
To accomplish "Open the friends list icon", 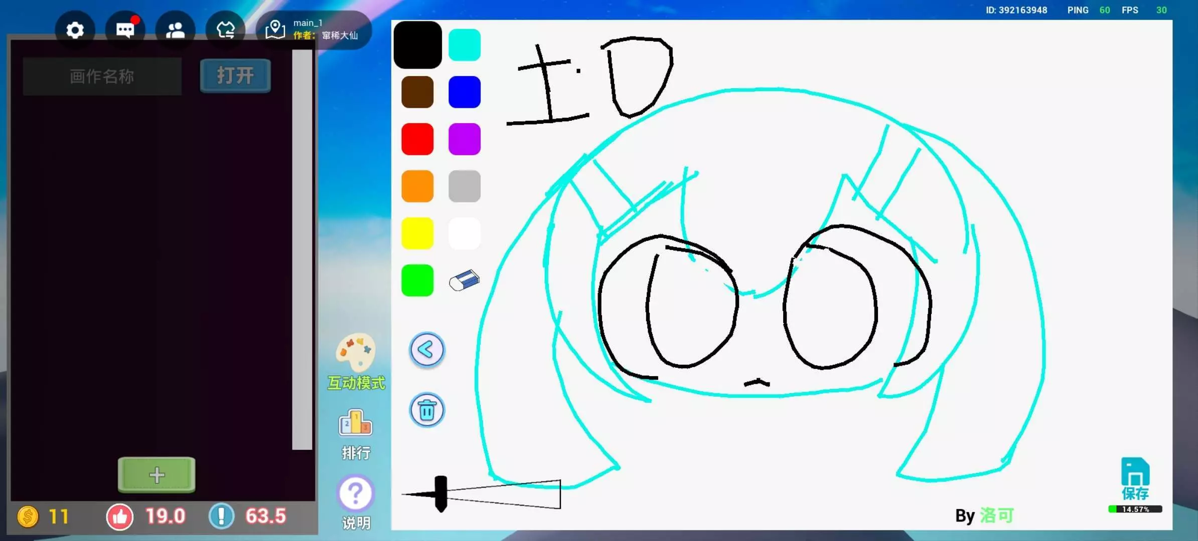I will pyautogui.click(x=175, y=30).
